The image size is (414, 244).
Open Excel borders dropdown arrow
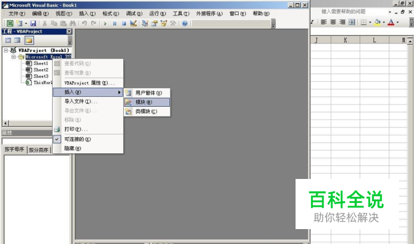point(370,23)
